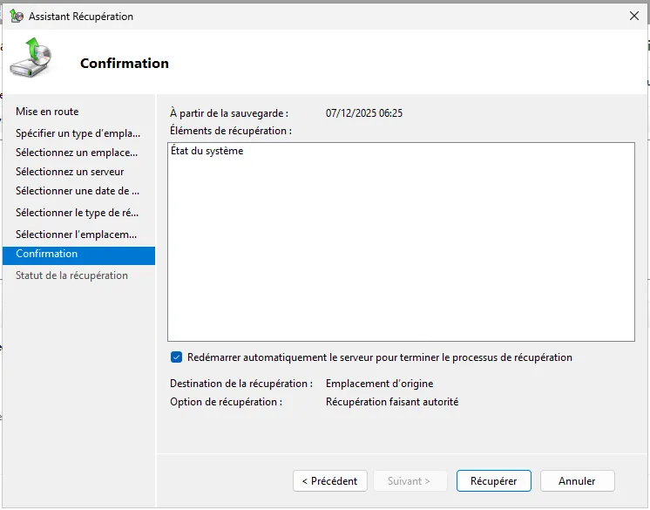Click the backup date 07/12/2025 06:25
The height and width of the screenshot is (510, 650).
364,113
